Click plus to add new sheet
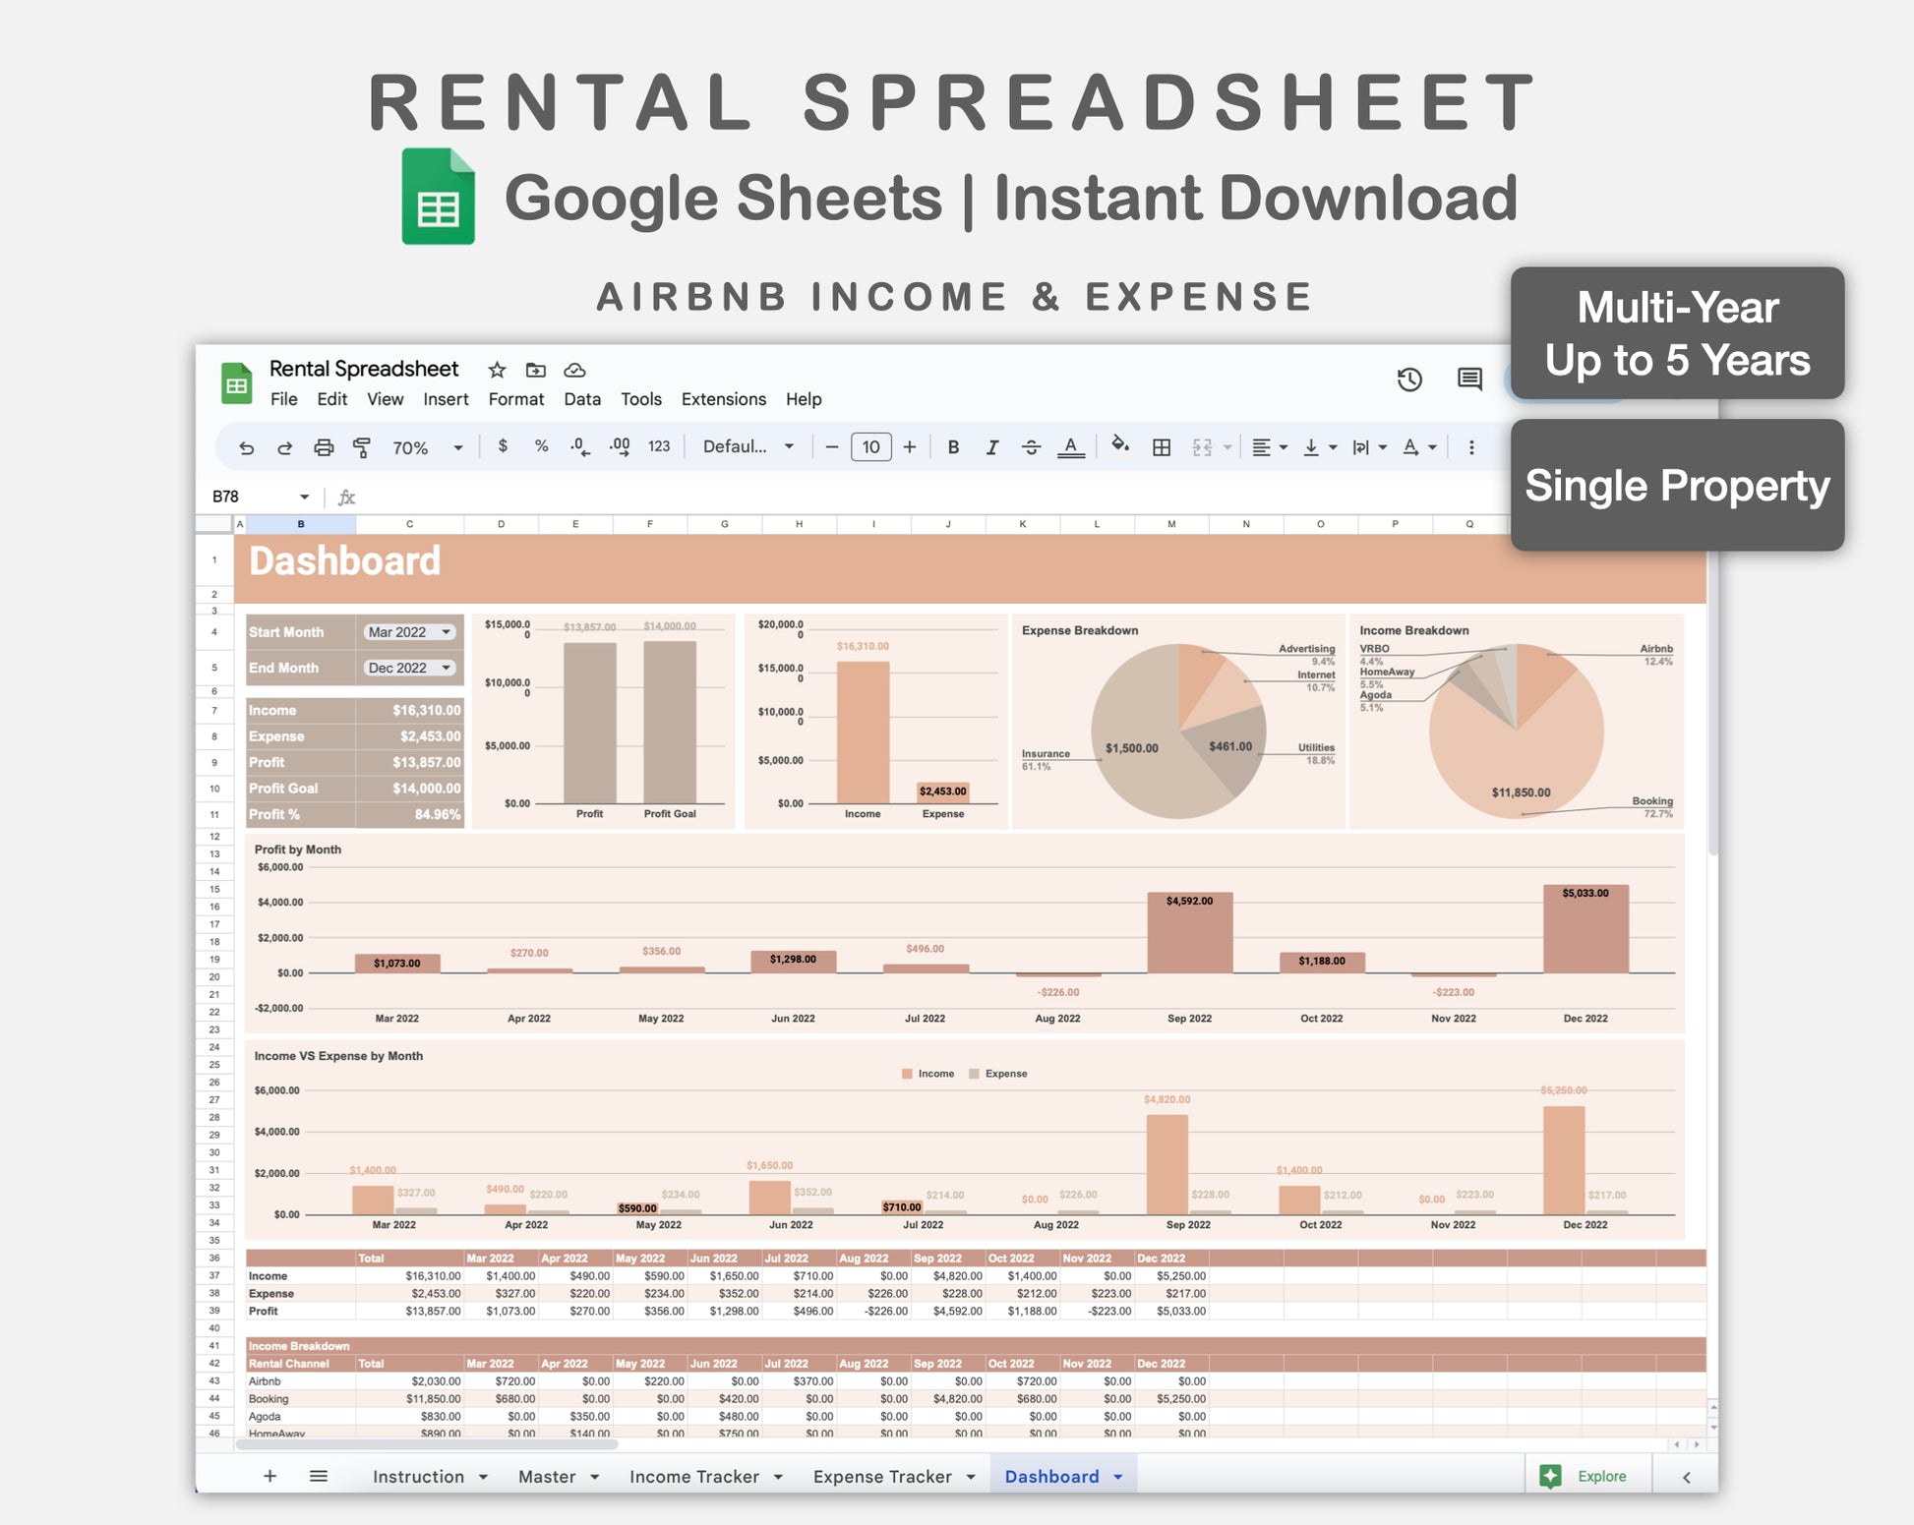 [x=269, y=1476]
